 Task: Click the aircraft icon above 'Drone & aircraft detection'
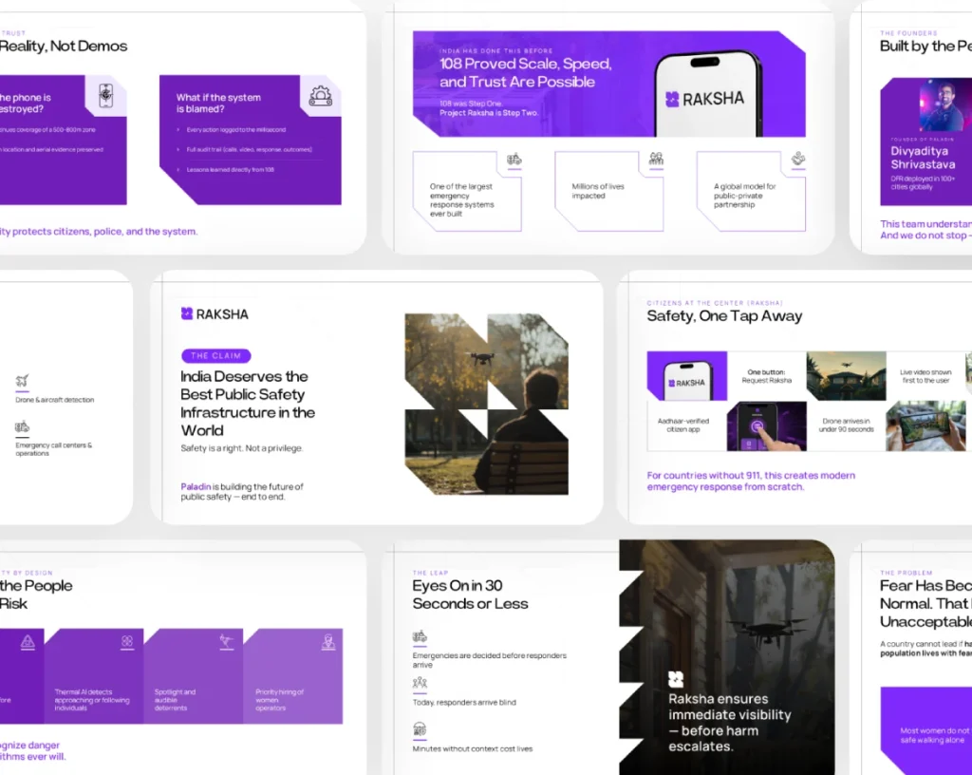(x=23, y=380)
